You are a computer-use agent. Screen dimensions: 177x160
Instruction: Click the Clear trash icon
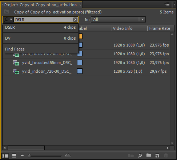tap(166, 156)
